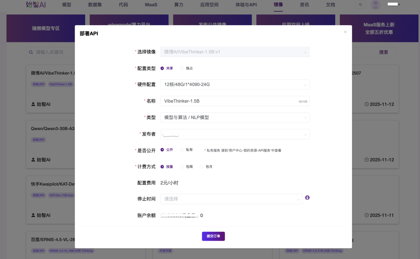Select the 独占 configuration type

pos(186,68)
